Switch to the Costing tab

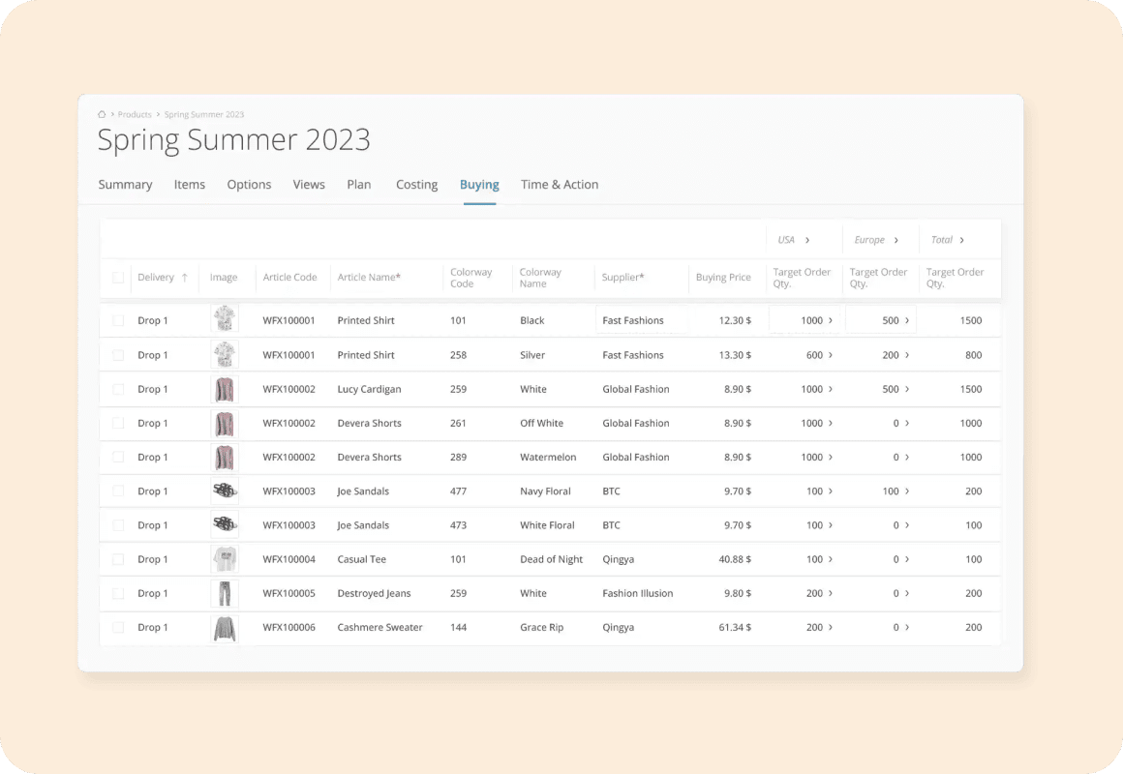tap(416, 185)
